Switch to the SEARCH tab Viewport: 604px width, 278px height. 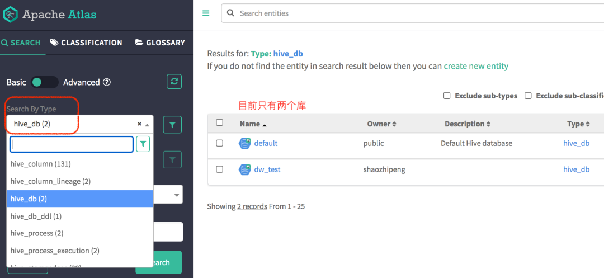point(21,43)
